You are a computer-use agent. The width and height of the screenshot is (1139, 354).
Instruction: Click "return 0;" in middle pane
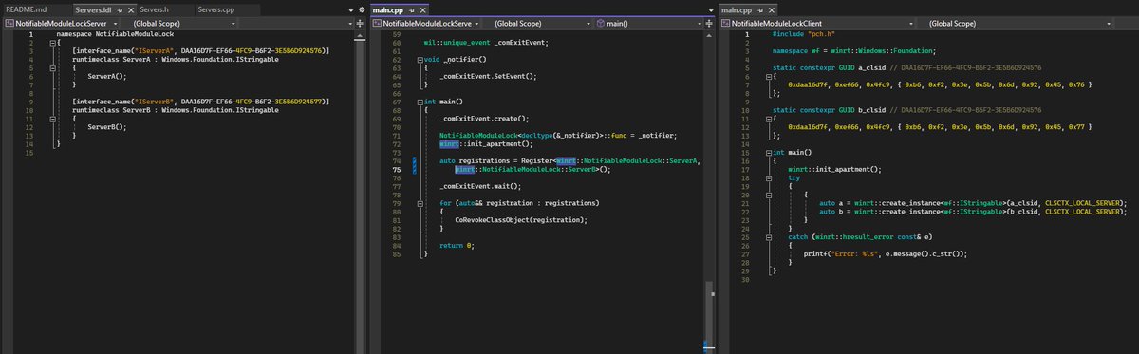click(x=457, y=245)
